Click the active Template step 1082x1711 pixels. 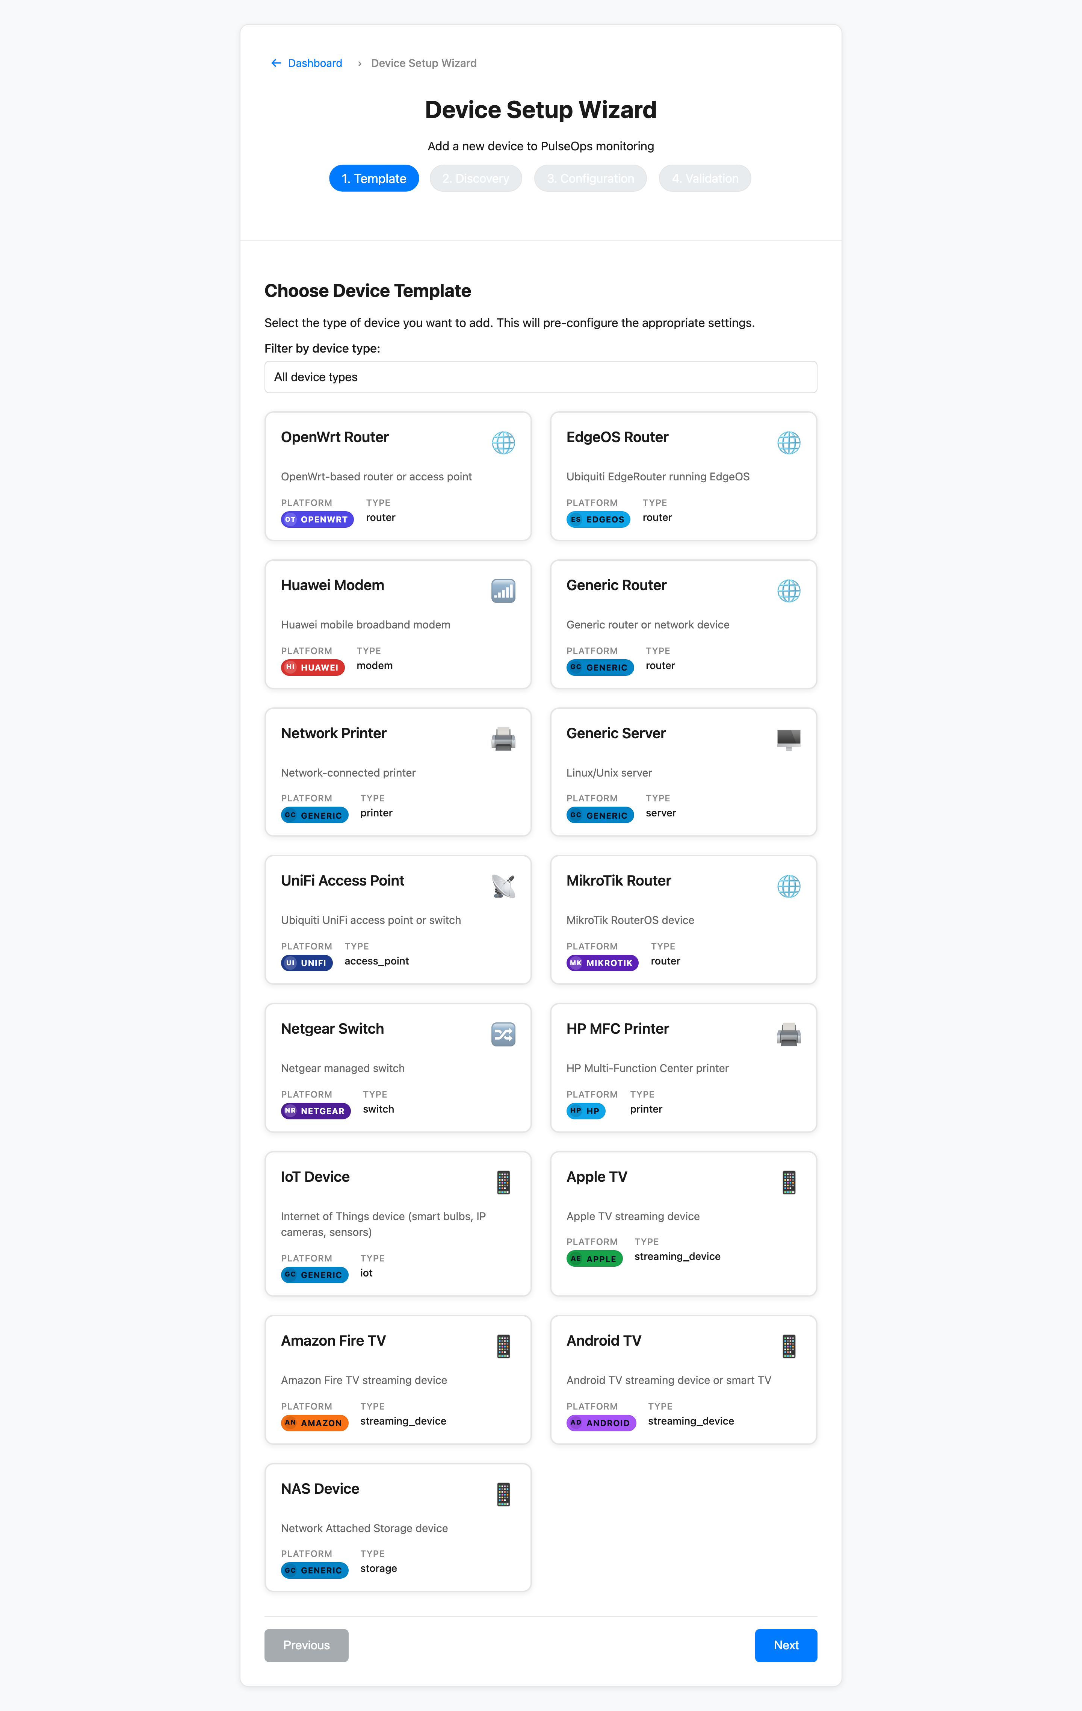pyautogui.click(x=374, y=178)
